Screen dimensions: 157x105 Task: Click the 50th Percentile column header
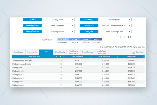(104, 57)
